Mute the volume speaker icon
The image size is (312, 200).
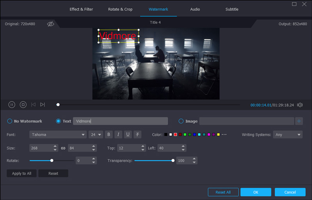(x=300, y=105)
